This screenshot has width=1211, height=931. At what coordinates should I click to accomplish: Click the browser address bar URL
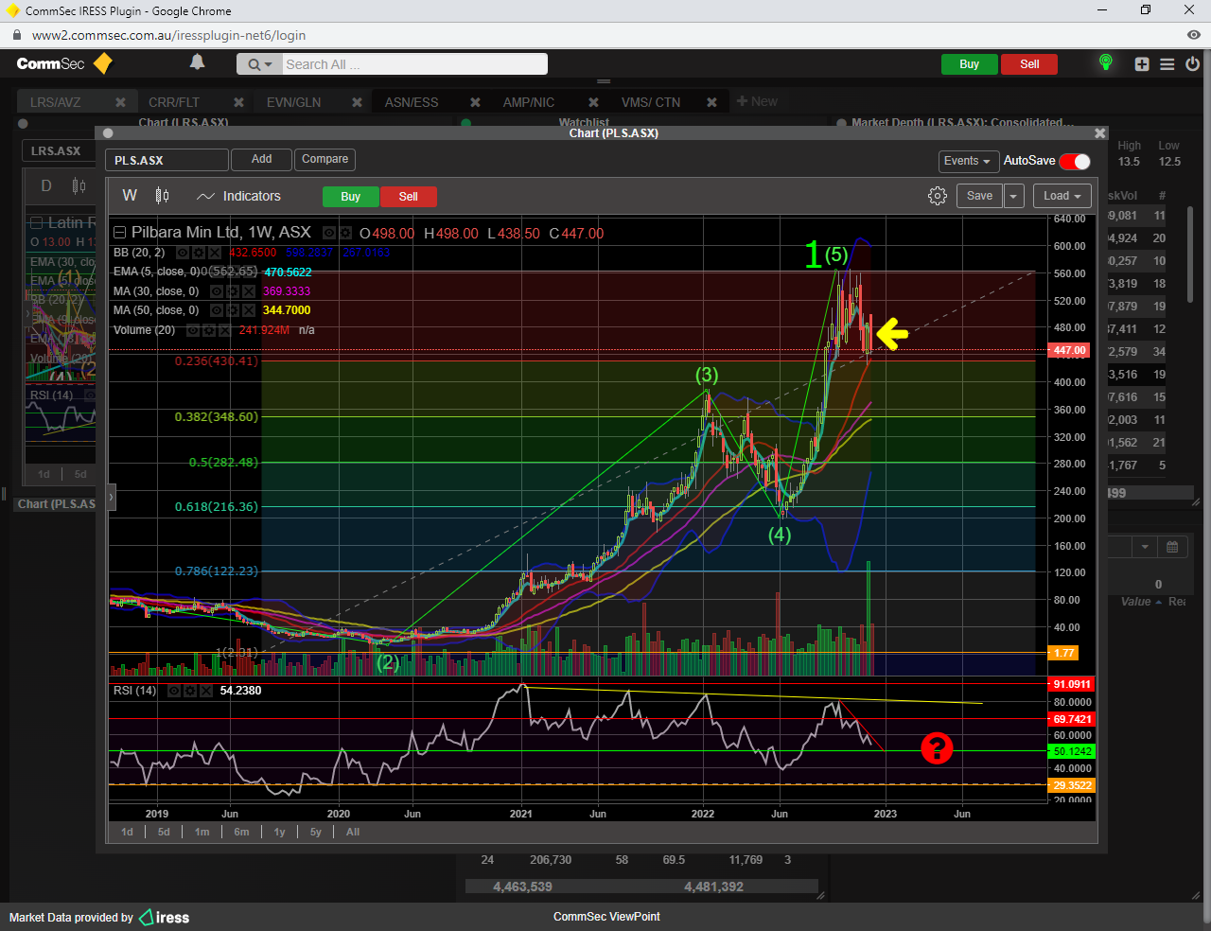(168, 35)
